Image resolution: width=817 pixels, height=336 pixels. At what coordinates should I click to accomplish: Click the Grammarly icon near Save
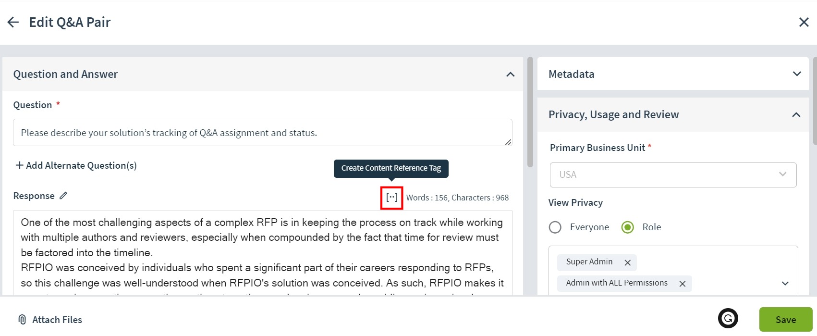tap(728, 318)
